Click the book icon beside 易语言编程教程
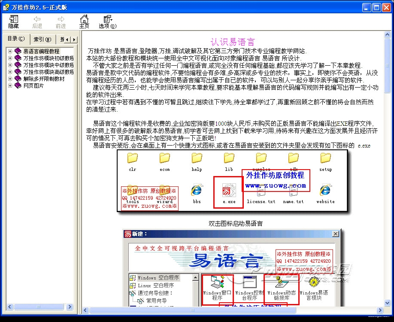The image size is (394, 322). point(18,51)
